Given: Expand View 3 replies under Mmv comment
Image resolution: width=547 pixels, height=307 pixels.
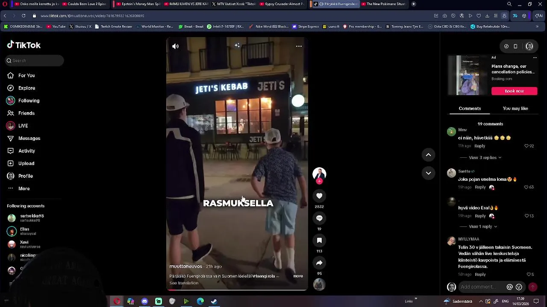Looking at the screenshot, I should [x=485, y=158].
